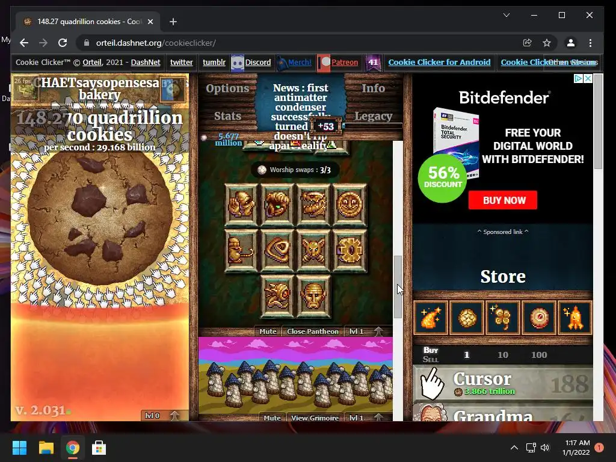Select the bald stern face god icon

point(313,296)
